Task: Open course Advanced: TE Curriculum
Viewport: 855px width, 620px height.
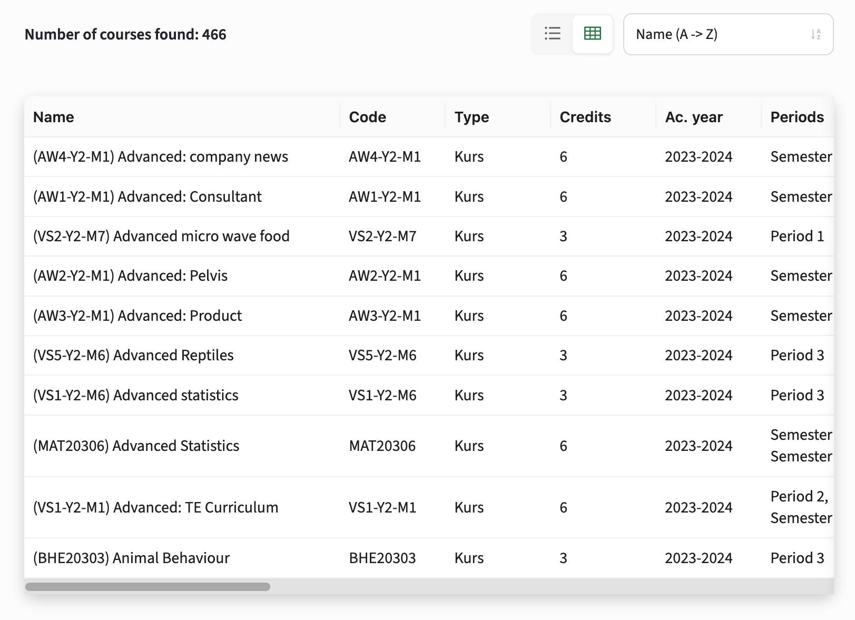Action: (156, 508)
